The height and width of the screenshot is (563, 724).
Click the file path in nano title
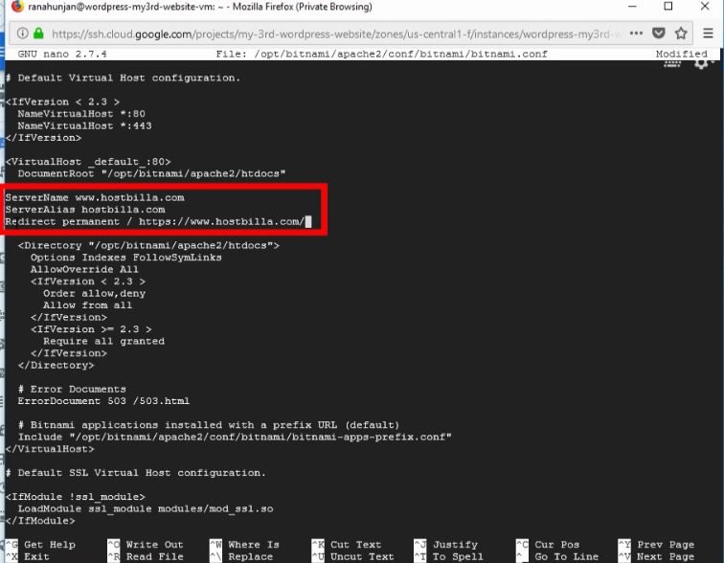382,54
